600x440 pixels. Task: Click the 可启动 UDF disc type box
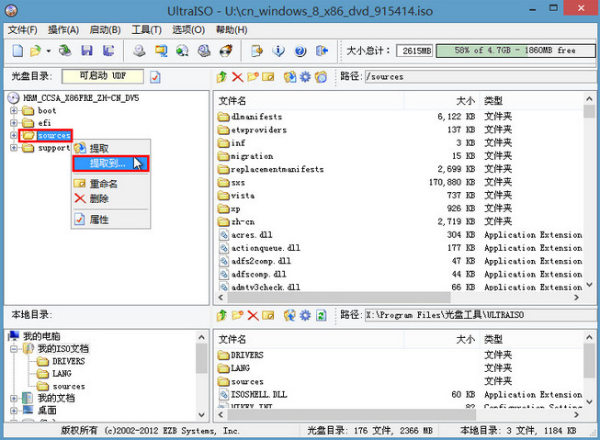click(x=103, y=76)
